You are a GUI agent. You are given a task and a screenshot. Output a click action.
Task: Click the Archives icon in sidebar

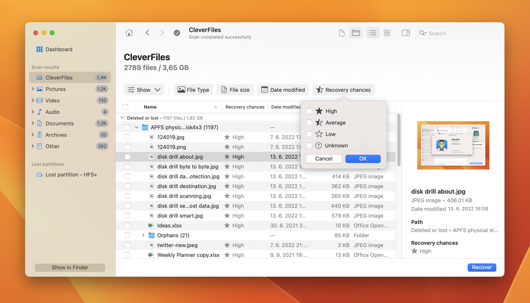pos(39,135)
